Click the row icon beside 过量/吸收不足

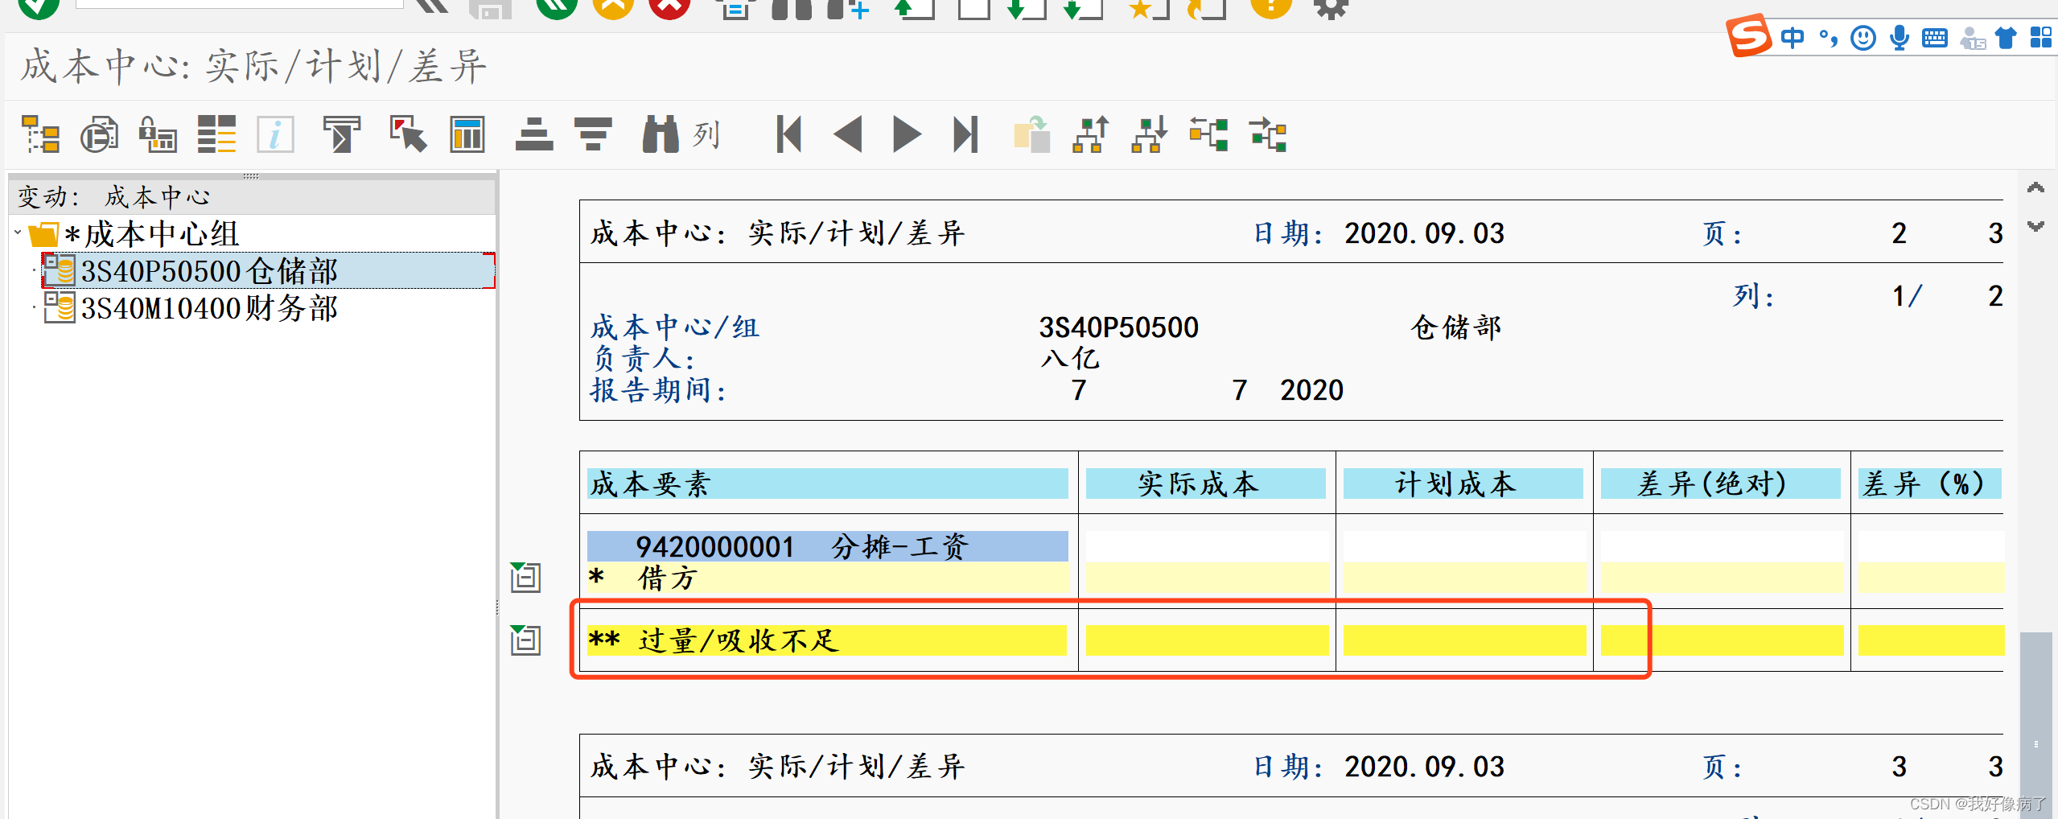click(x=525, y=640)
